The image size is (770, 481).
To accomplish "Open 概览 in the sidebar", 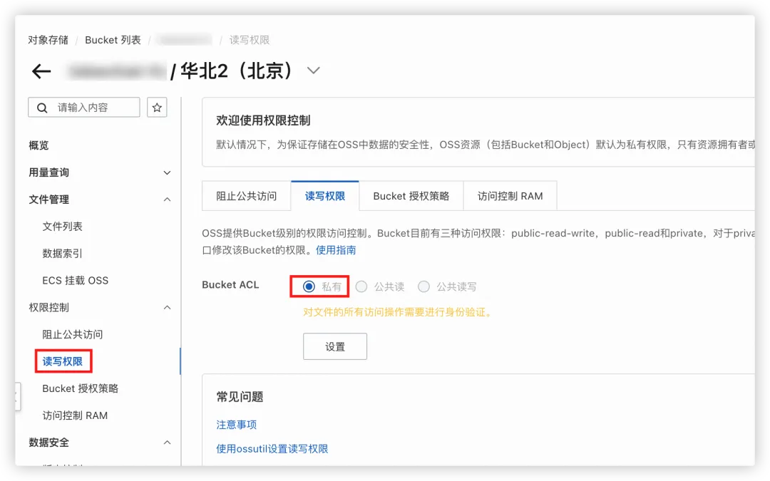I will point(38,145).
